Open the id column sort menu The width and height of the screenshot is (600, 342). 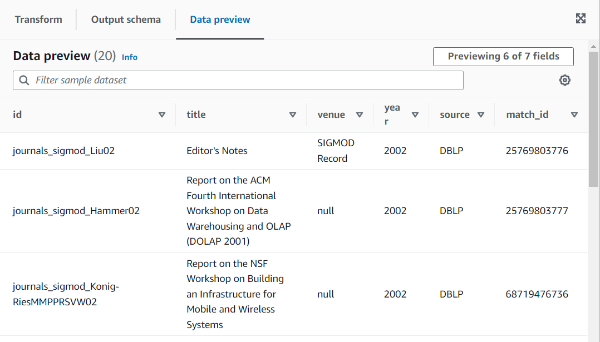coord(162,115)
